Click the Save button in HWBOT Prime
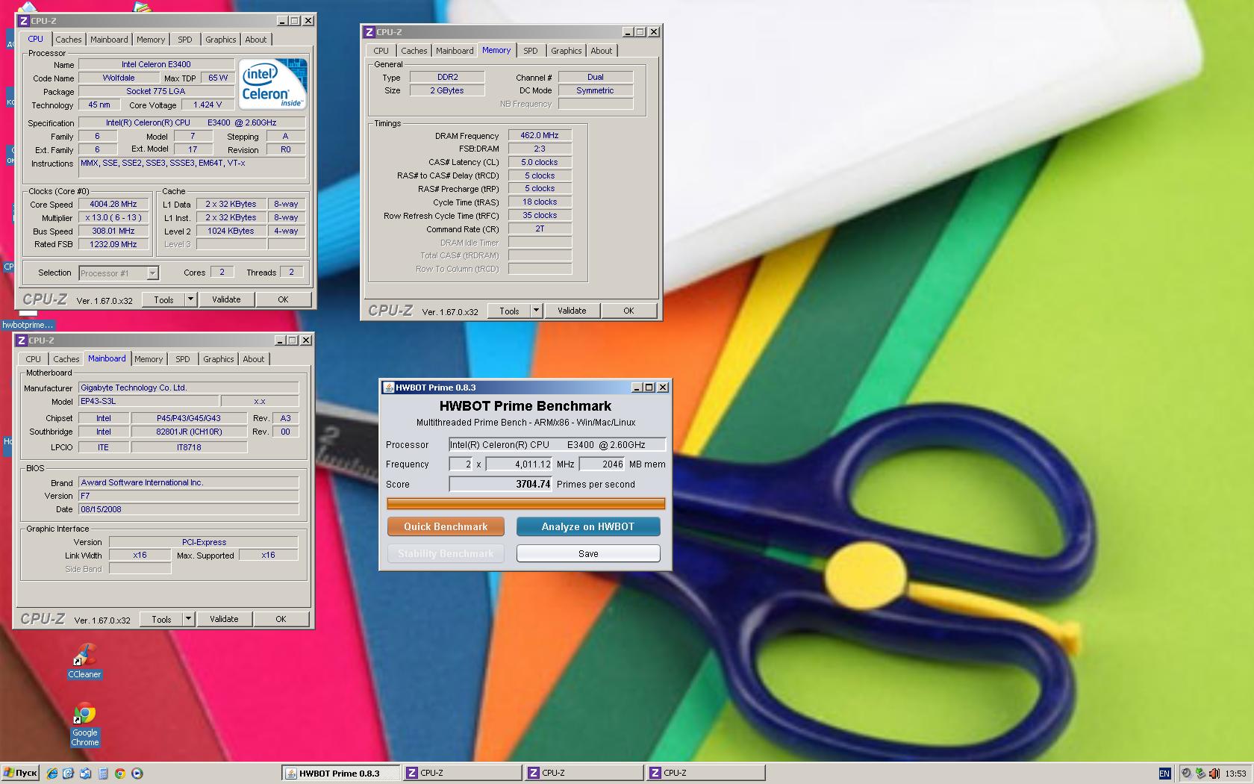 pyautogui.click(x=588, y=553)
